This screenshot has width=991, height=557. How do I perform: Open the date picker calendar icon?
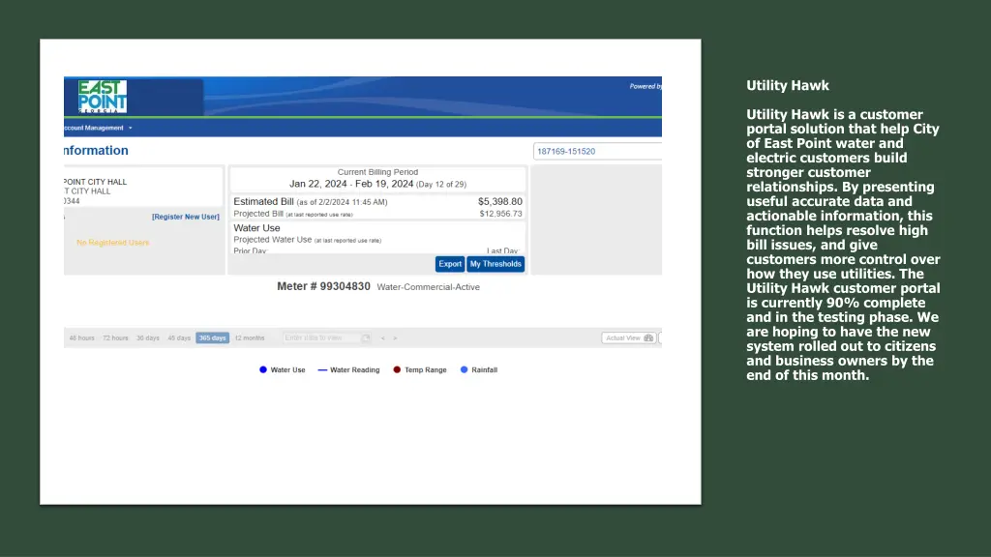(365, 337)
